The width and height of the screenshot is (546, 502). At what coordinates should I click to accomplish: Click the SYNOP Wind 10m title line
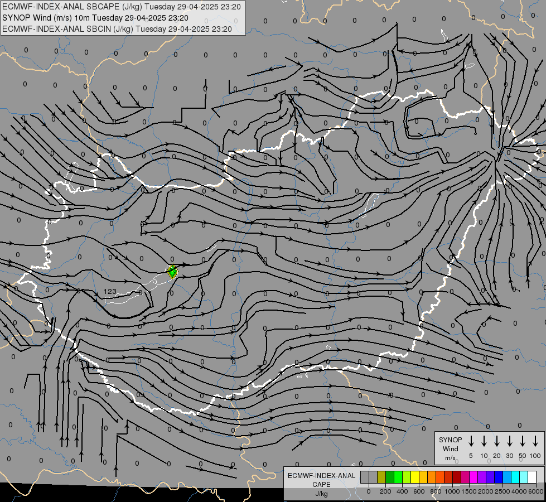click(x=95, y=18)
